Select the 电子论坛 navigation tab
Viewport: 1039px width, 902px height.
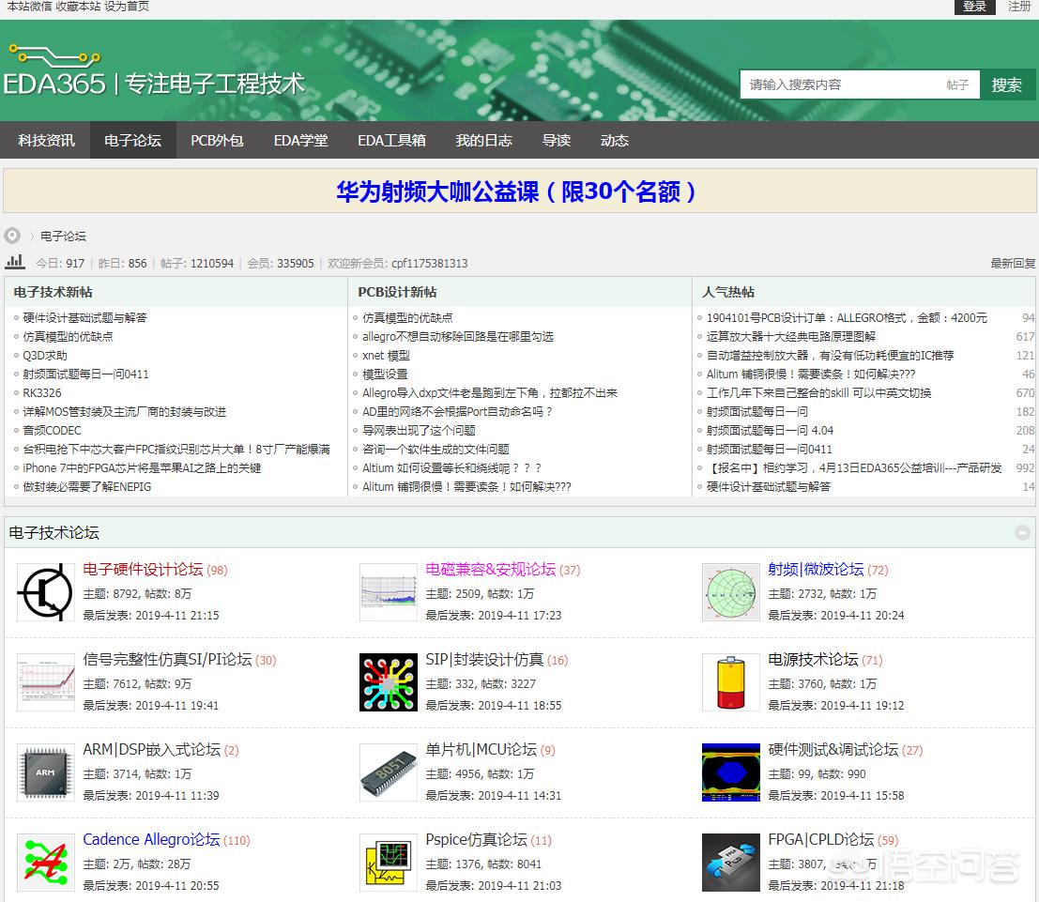[132, 141]
